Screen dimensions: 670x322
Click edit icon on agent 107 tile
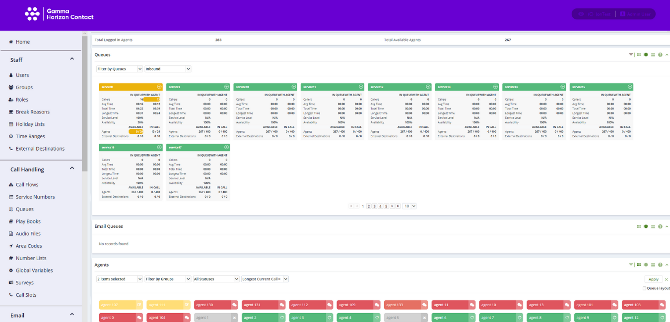(x=139, y=305)
